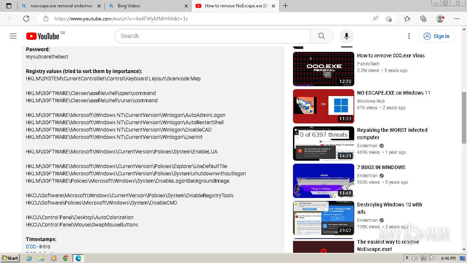This screenshot has width=467, height=263.
Task: Click the Scancode Map registry line
Action: (x=113, y=79)
